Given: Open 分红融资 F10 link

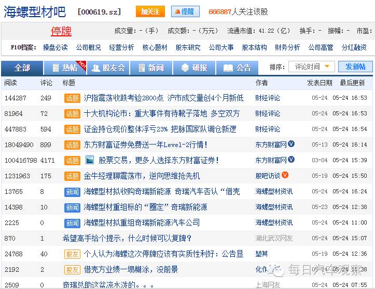Looking at the screenshot, I should point(354,47).
